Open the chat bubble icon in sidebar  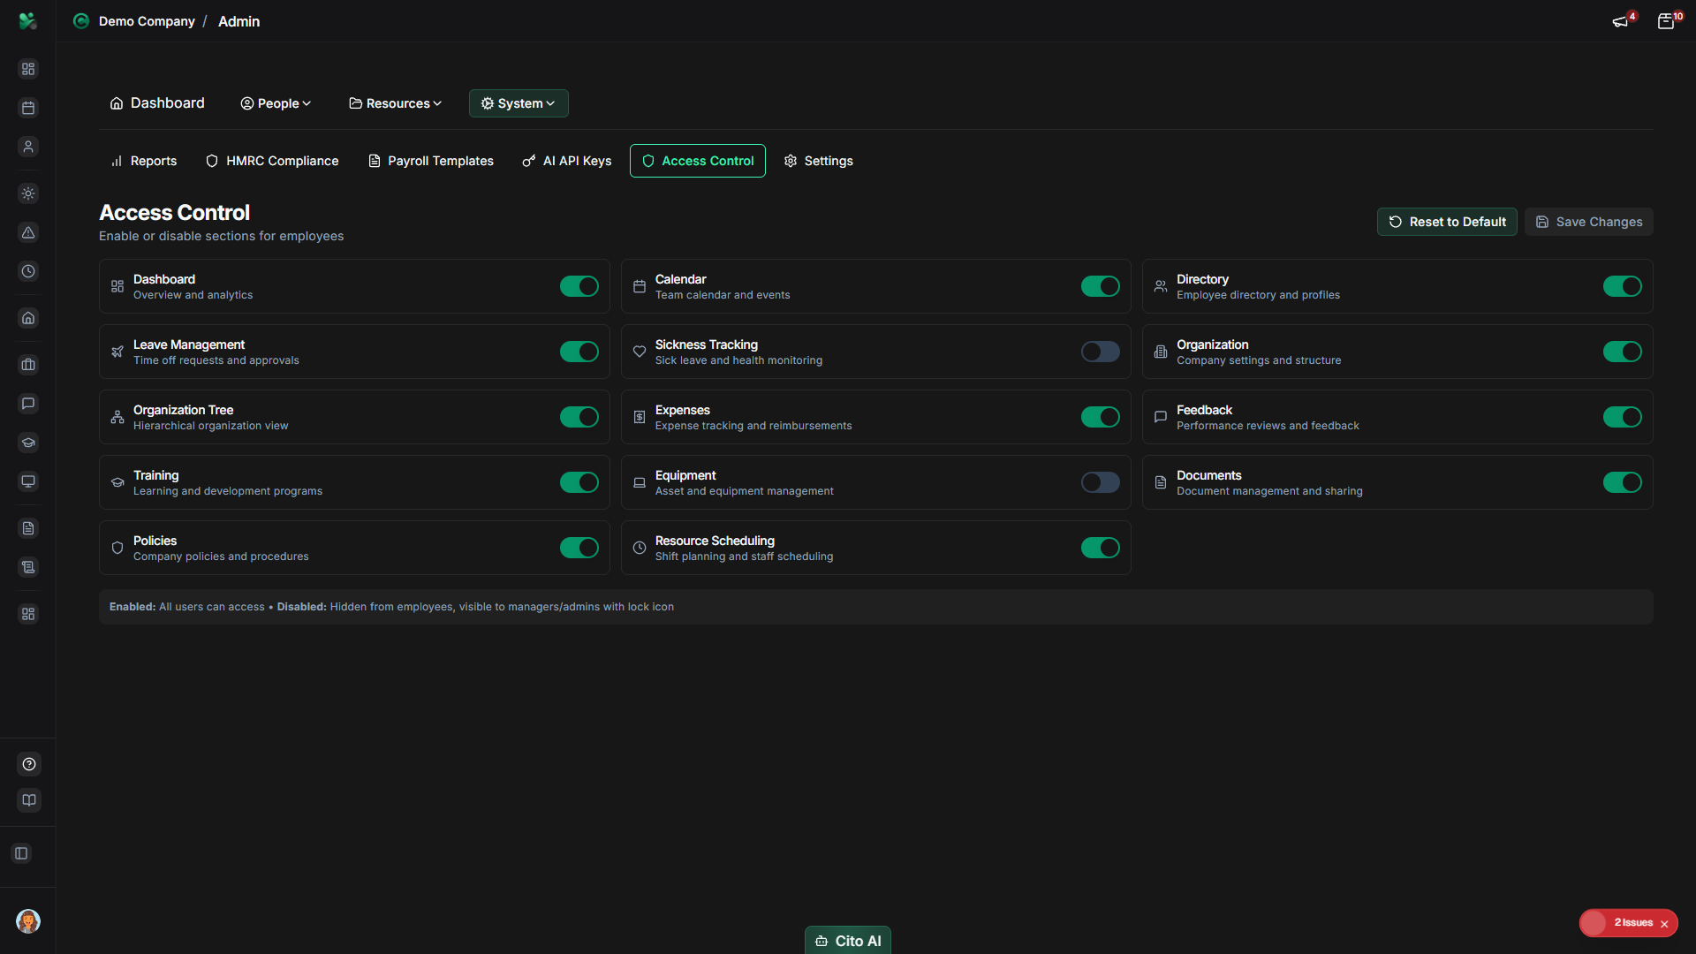click(28, 404)
